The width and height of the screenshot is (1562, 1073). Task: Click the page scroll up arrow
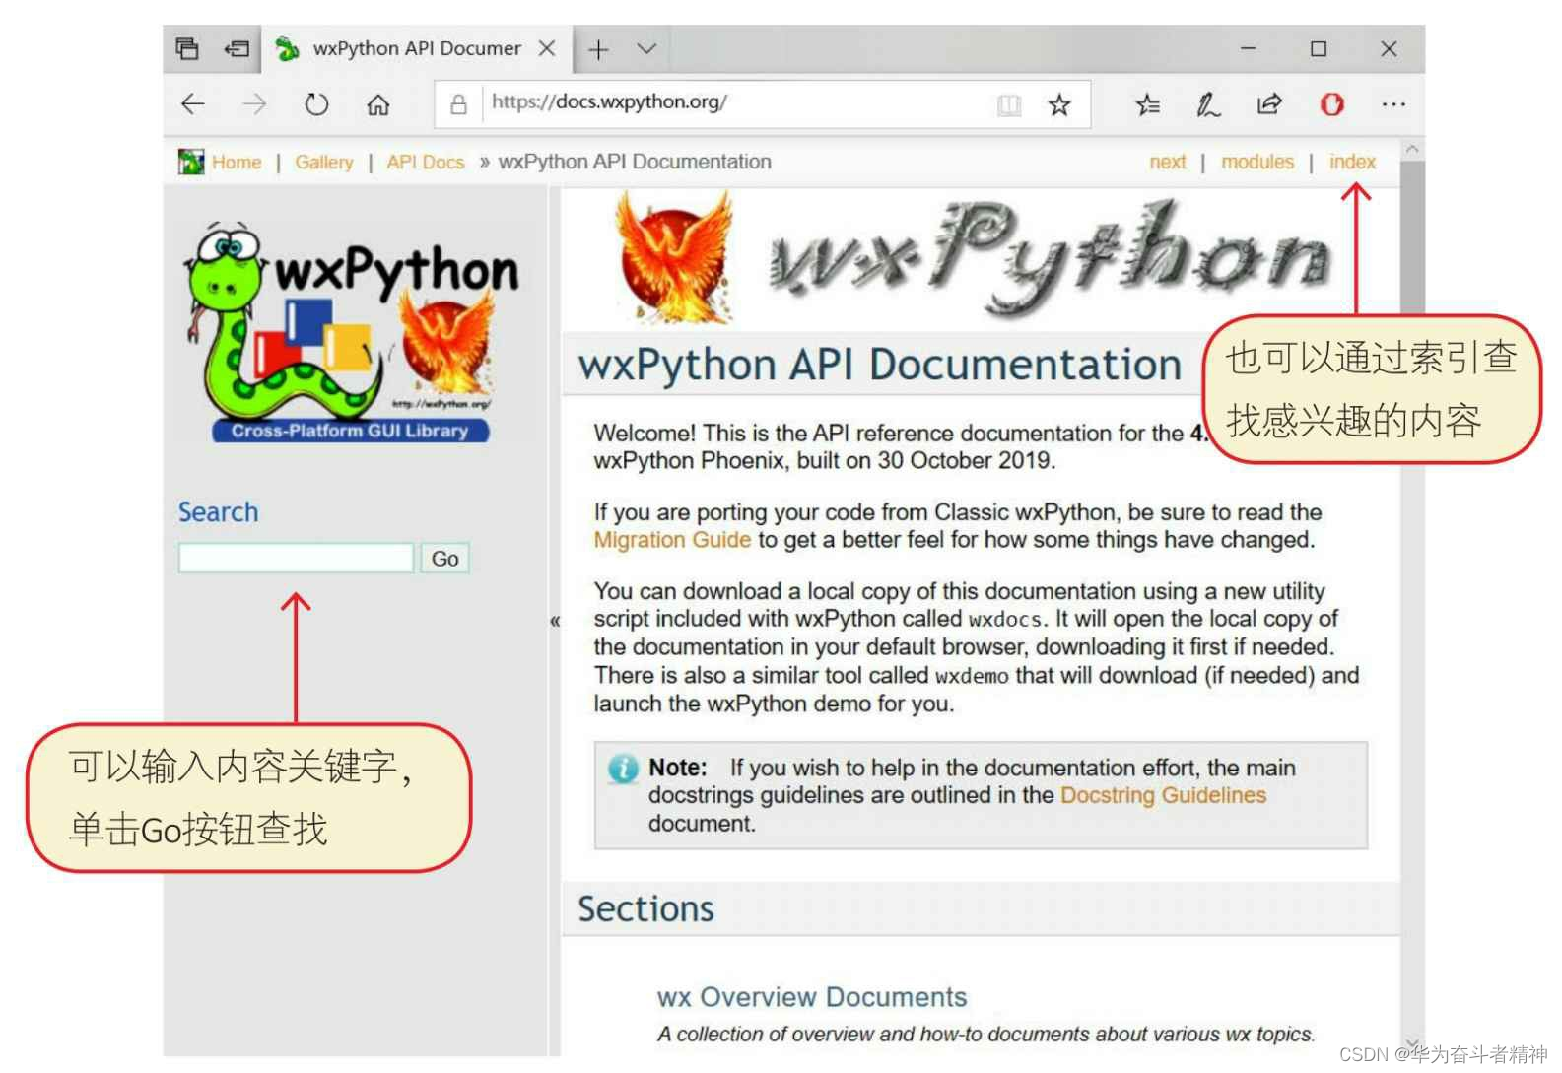click(x=1412, y=149)
